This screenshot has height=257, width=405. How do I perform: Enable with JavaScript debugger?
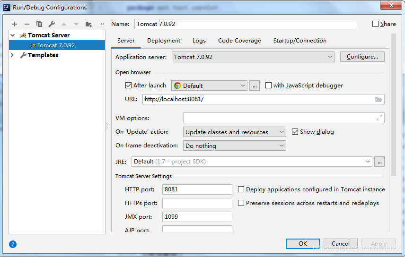coord(268,85)
